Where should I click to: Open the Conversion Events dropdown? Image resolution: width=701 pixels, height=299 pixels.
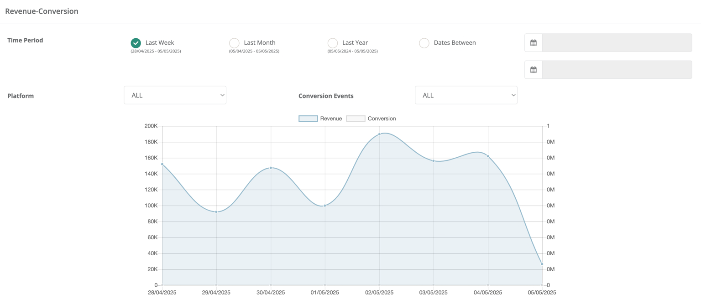[x=466, y=95]
